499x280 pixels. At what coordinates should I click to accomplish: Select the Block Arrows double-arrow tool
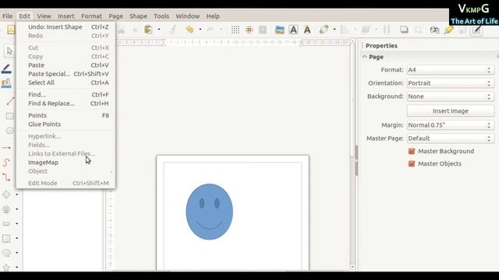(x=6, y=223)
